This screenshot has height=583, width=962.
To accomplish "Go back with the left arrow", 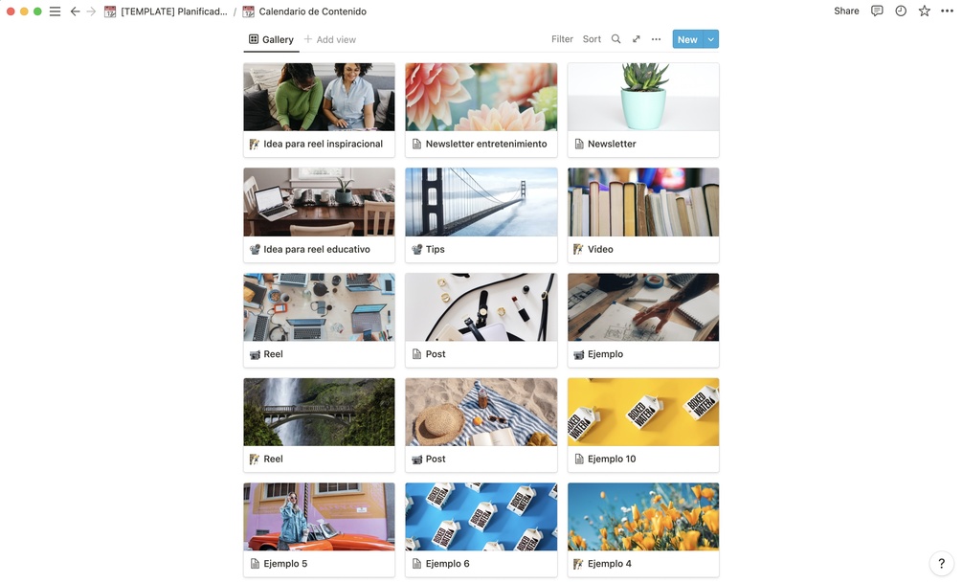I will pos(75,11).
